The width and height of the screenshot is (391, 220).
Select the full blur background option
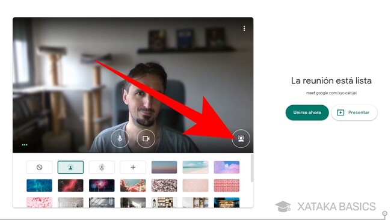(x=102, y=167)
